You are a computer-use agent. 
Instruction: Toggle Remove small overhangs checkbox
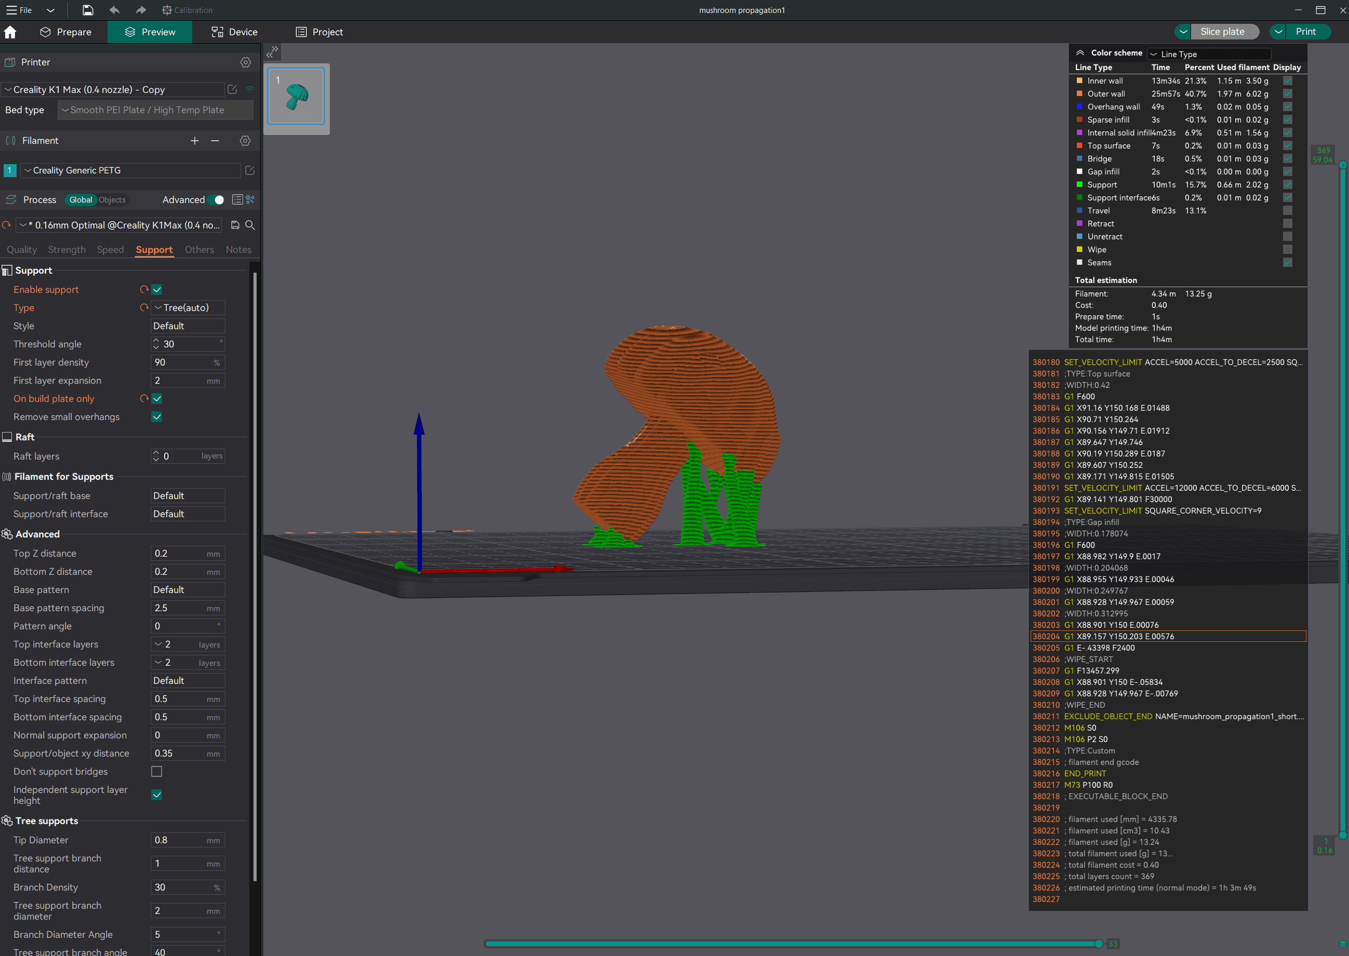click(157, 417)
